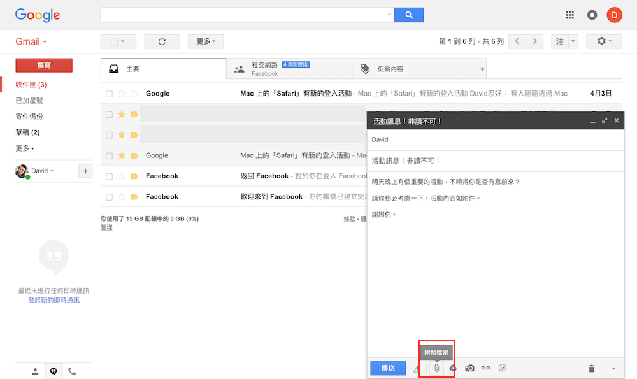Image resolution: width=637 pixels, height=379 pixels.
Task: Click the attach files paperclip icon
Action: [x=436, y=368]
